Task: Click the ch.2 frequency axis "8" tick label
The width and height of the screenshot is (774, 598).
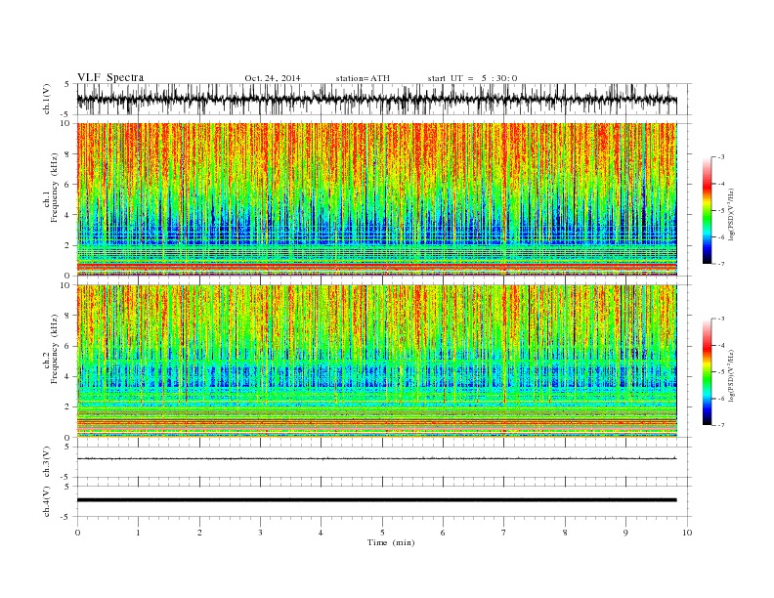Action: [x=68, y=316]
